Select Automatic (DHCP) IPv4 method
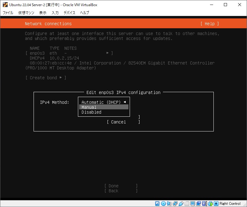 104,102
